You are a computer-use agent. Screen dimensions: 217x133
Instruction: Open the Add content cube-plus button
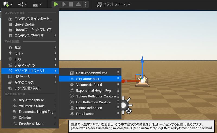point(7,4)
